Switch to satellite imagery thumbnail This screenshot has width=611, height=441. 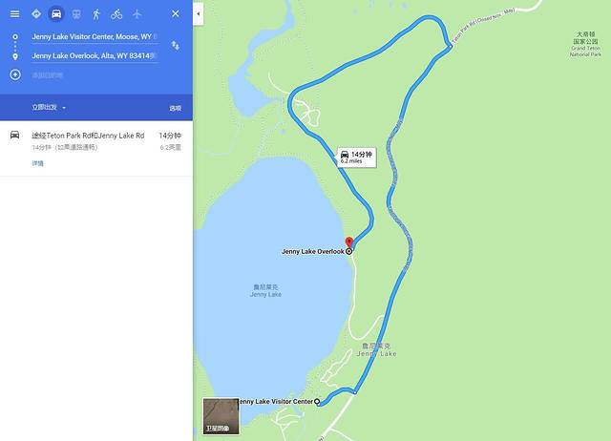[x=221, y=415]
